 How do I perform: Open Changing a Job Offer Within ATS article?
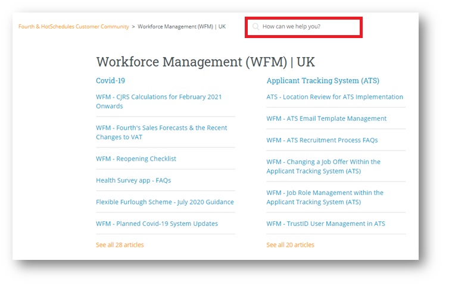[323, 166]
